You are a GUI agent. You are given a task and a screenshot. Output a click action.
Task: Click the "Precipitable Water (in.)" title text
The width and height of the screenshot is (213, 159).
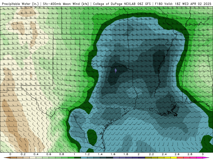click(21, 4)
